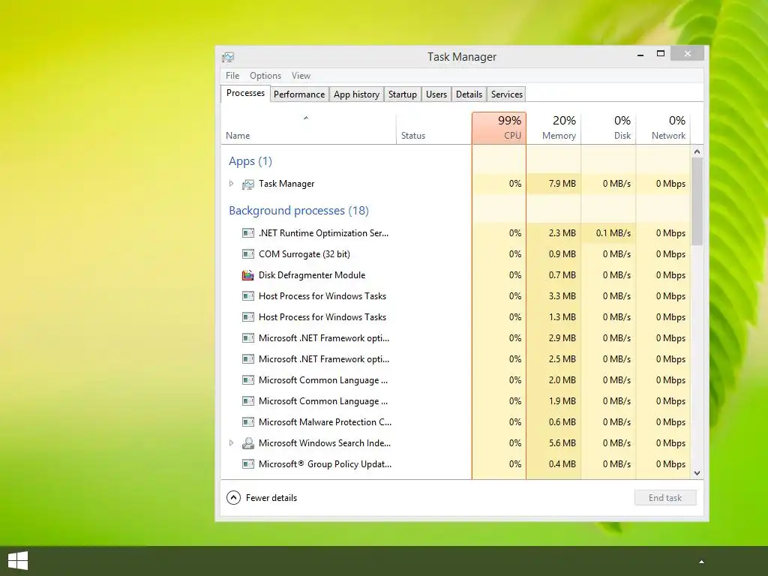Click the Microsoft Windows Search Indexer icon

point(248,443)
